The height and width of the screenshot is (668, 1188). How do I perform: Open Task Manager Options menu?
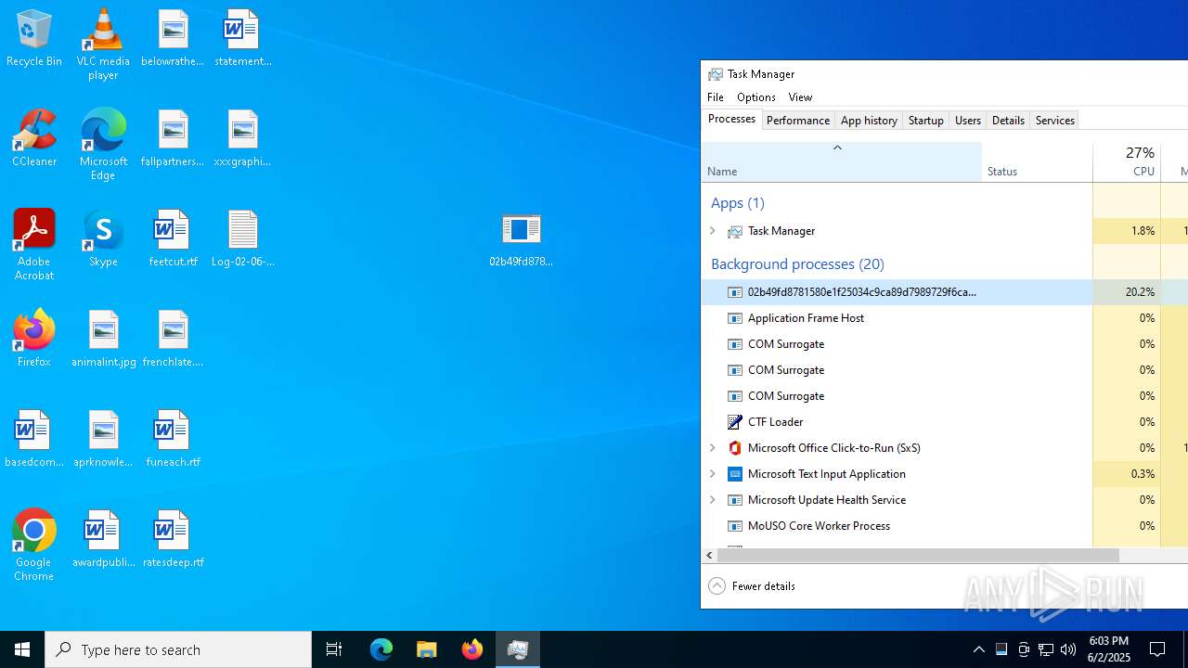pyautogui.click(x=756, y=97)
